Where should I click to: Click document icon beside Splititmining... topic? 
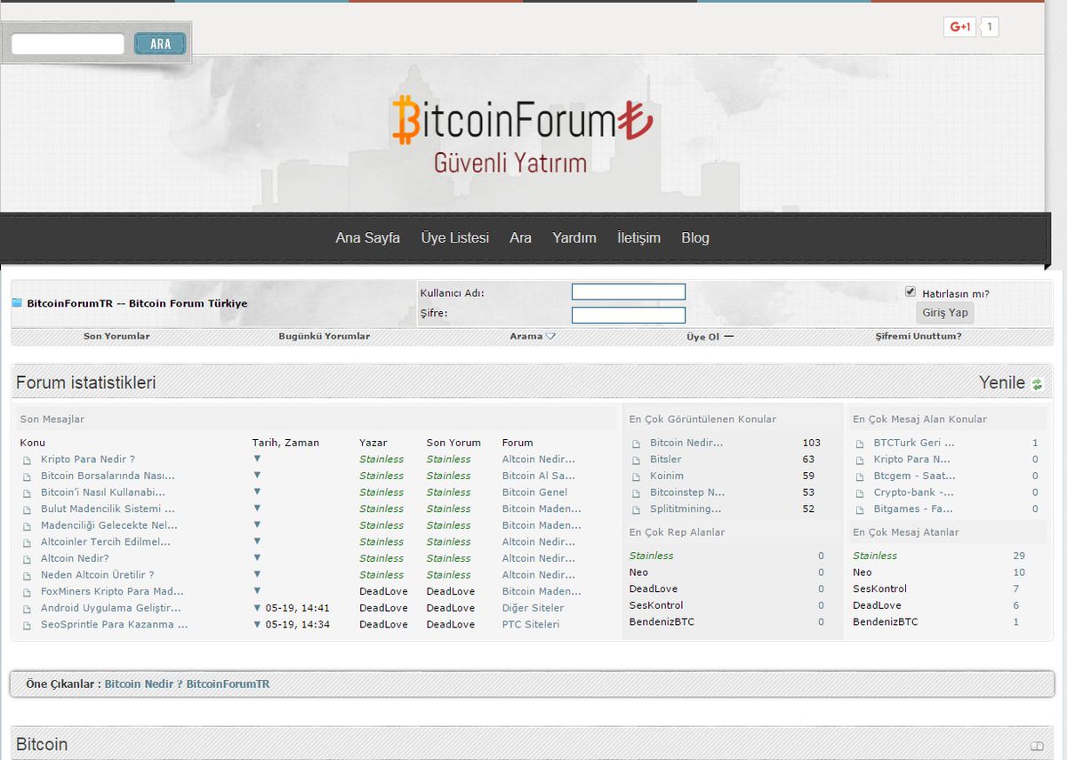point(637,509)
